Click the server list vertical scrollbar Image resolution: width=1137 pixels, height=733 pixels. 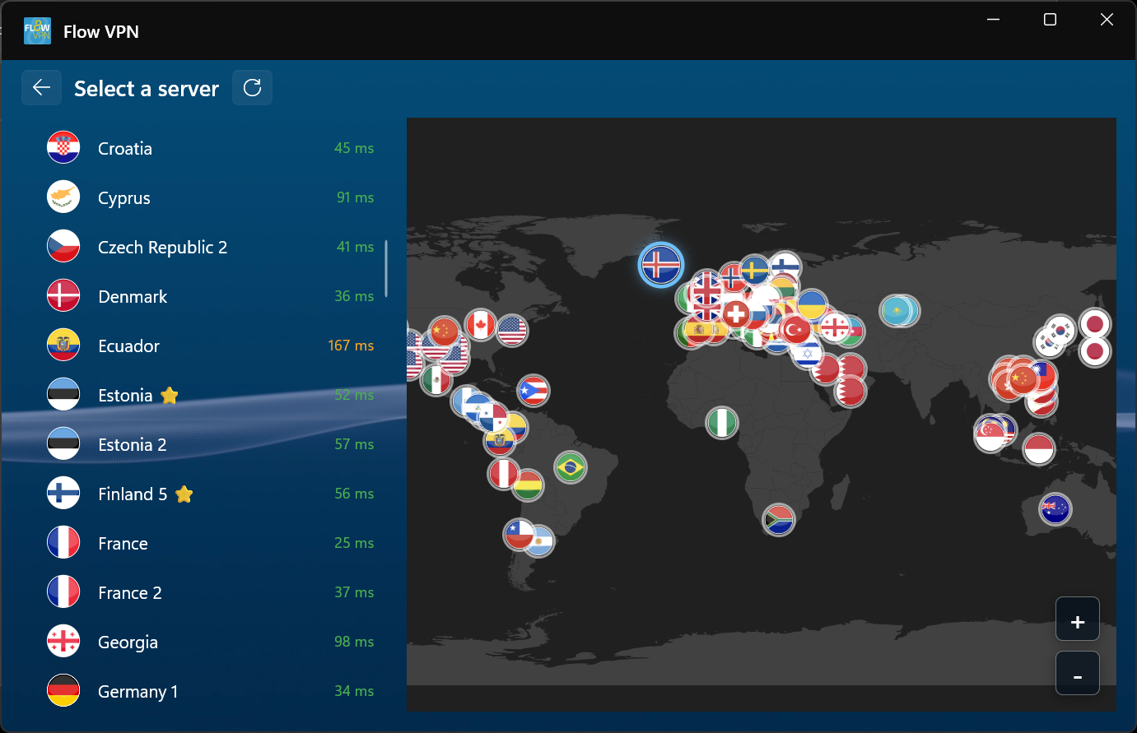click(386, 269)
